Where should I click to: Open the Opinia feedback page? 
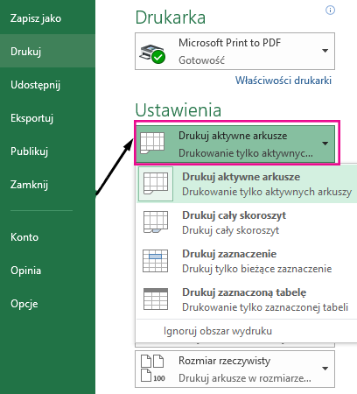(x=25, y=271)
